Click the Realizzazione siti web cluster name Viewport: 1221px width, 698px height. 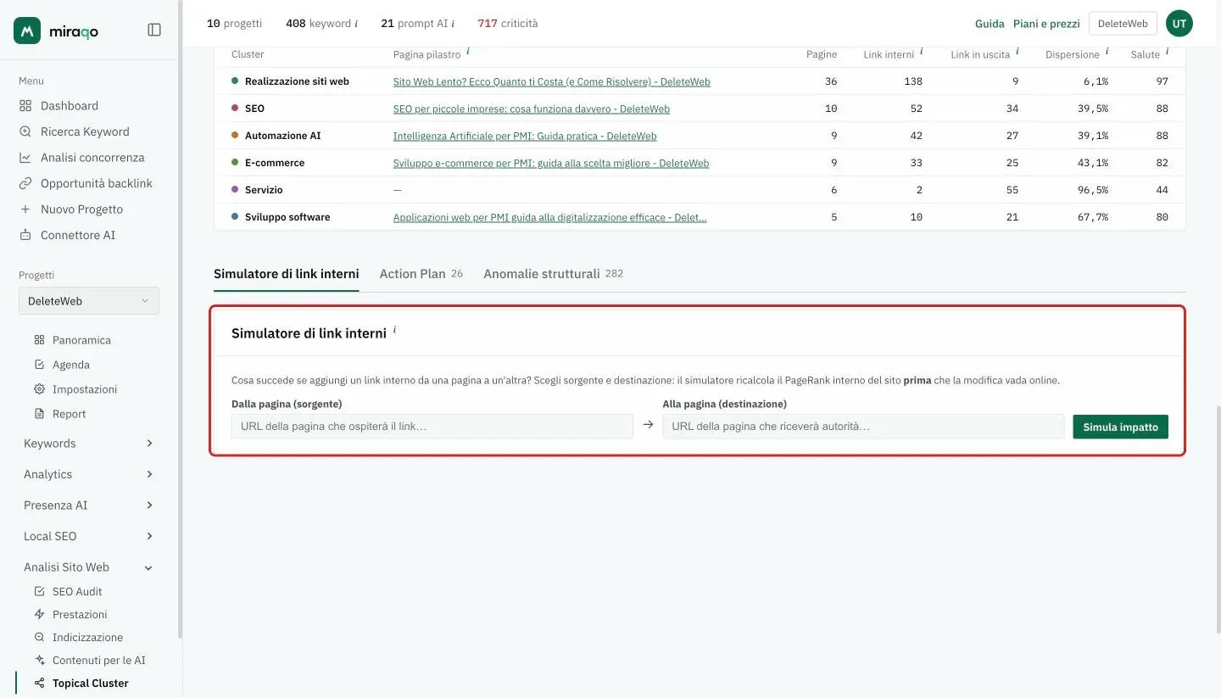[297, 81]
